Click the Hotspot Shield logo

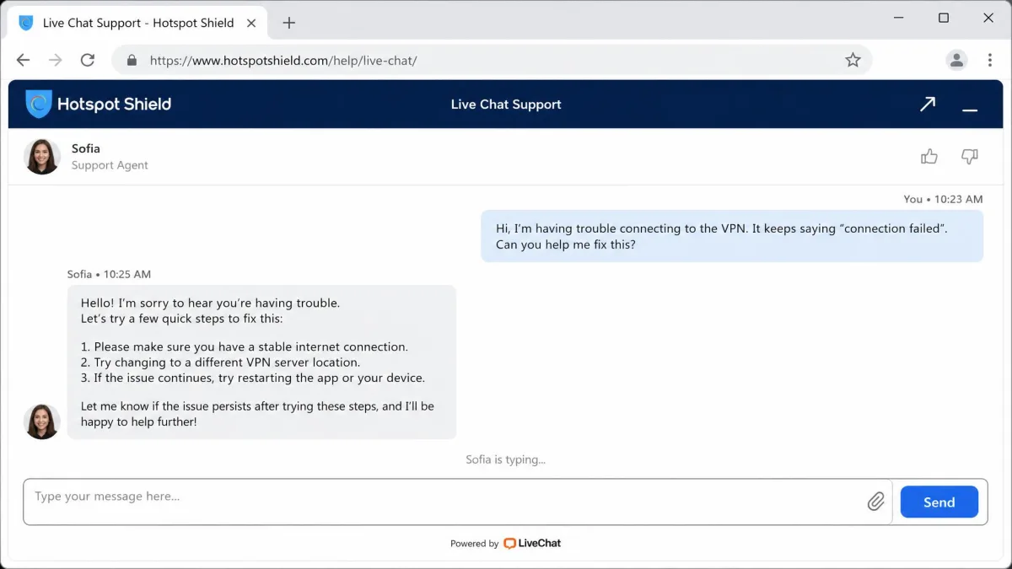(x=98, y=104)
